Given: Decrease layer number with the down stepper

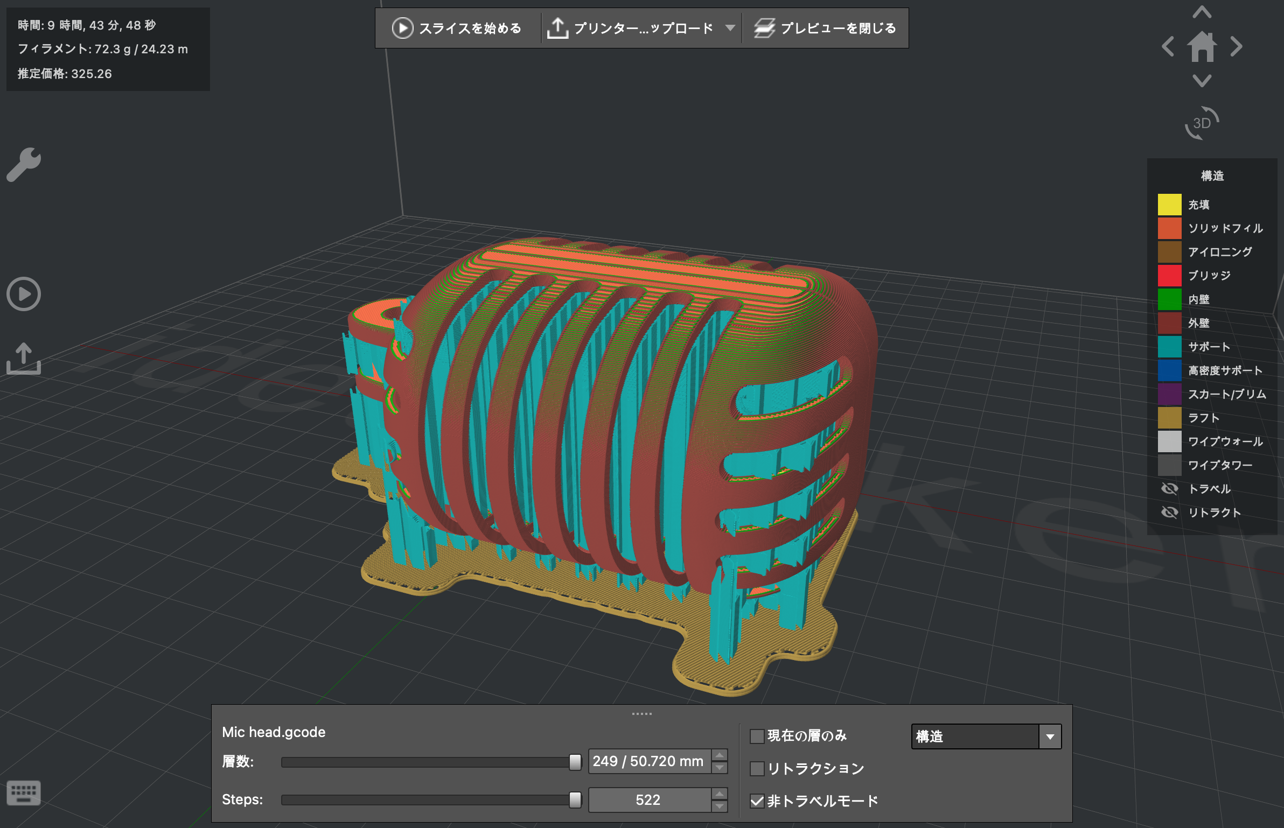Looking at the screenshot, I should click(x=720, y=768).
